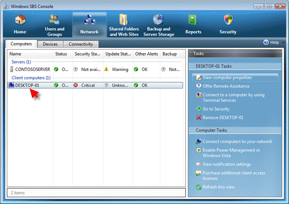Click the Terminal Services connect icon
The width and height of the screenshot is (289, 204).
[x=199, y=95]
